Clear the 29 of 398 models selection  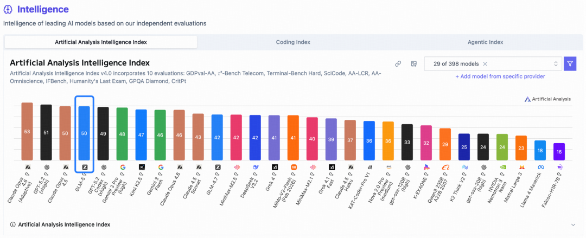coord(485,64)
